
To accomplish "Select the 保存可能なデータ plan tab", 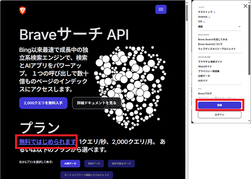I will tap(121, 164).
